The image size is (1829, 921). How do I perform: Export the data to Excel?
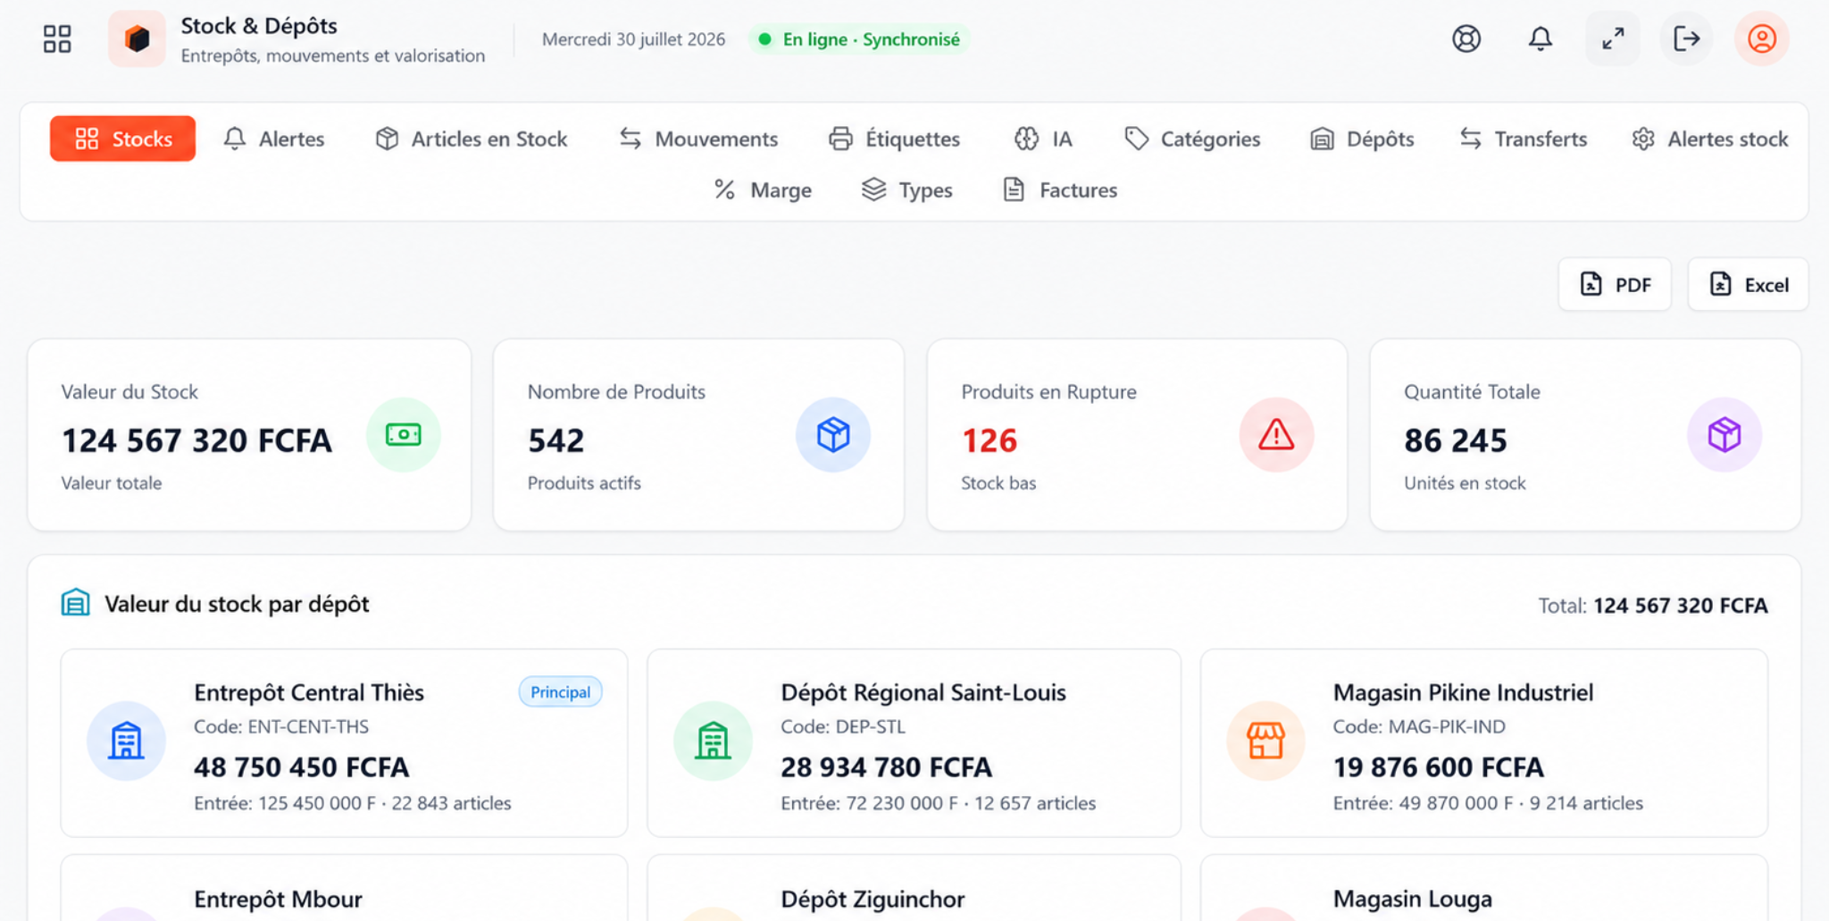point(1748,284)
